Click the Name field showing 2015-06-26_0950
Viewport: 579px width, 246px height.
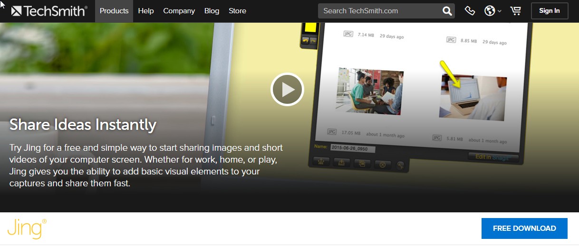[x=353, y=148]
